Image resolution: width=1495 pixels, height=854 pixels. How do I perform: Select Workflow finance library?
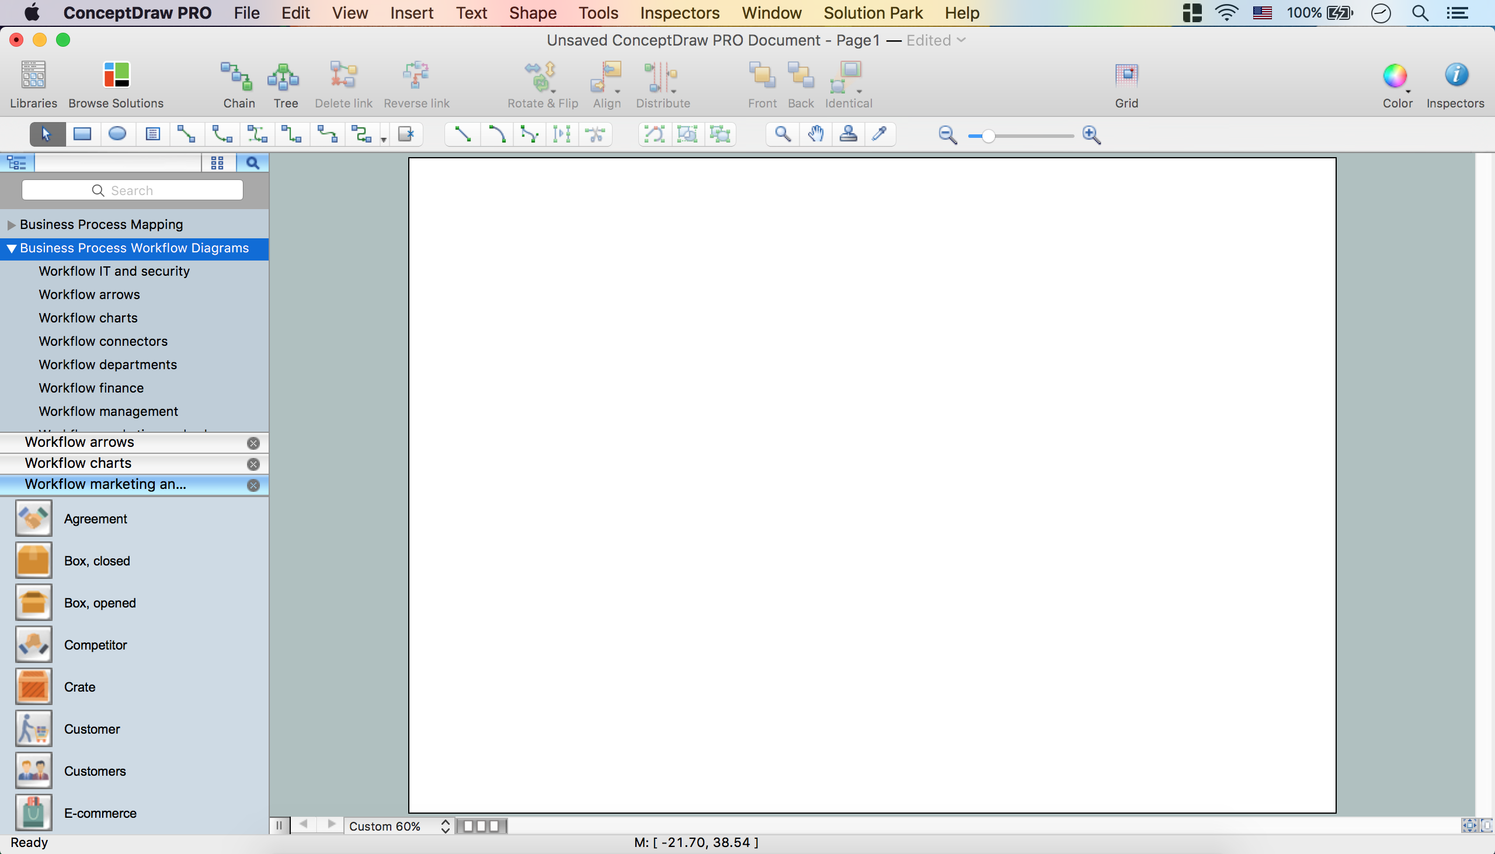click(91, 388)
